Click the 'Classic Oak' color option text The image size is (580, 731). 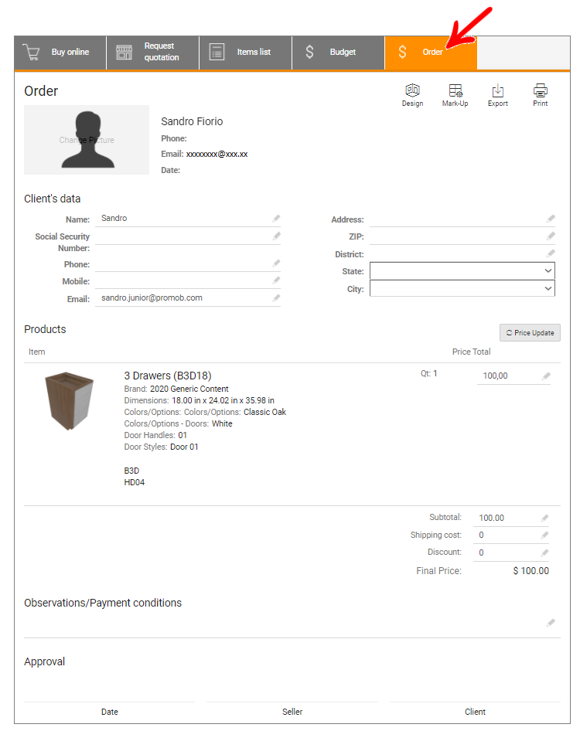point(264,412)
